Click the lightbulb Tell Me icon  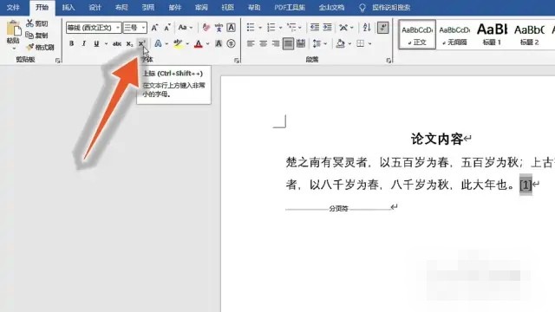tap(362, 8)
